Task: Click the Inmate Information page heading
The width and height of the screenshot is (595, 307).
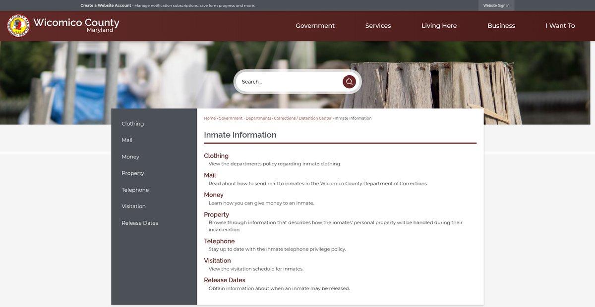Action: (x=240, y=135)
